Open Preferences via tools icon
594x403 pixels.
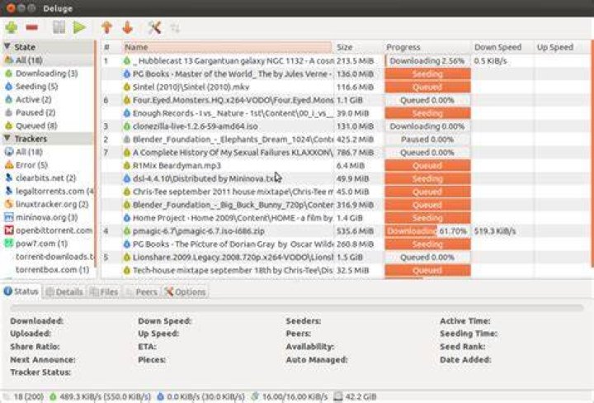pyautogui.click(x=154, y=27)
